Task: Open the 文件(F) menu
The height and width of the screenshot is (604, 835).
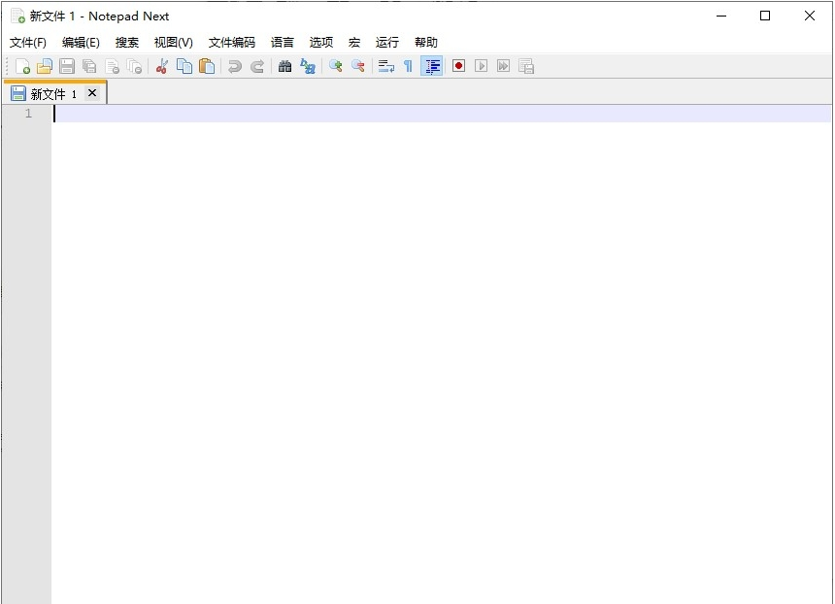Action: (27, 42)
